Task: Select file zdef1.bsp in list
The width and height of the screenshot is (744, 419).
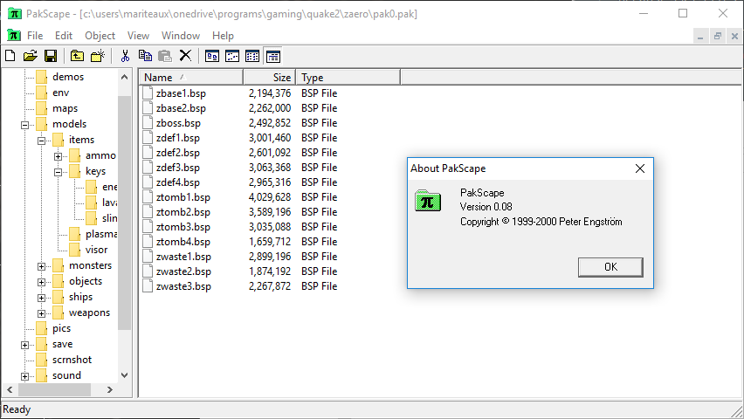Action: coord(178,138)
